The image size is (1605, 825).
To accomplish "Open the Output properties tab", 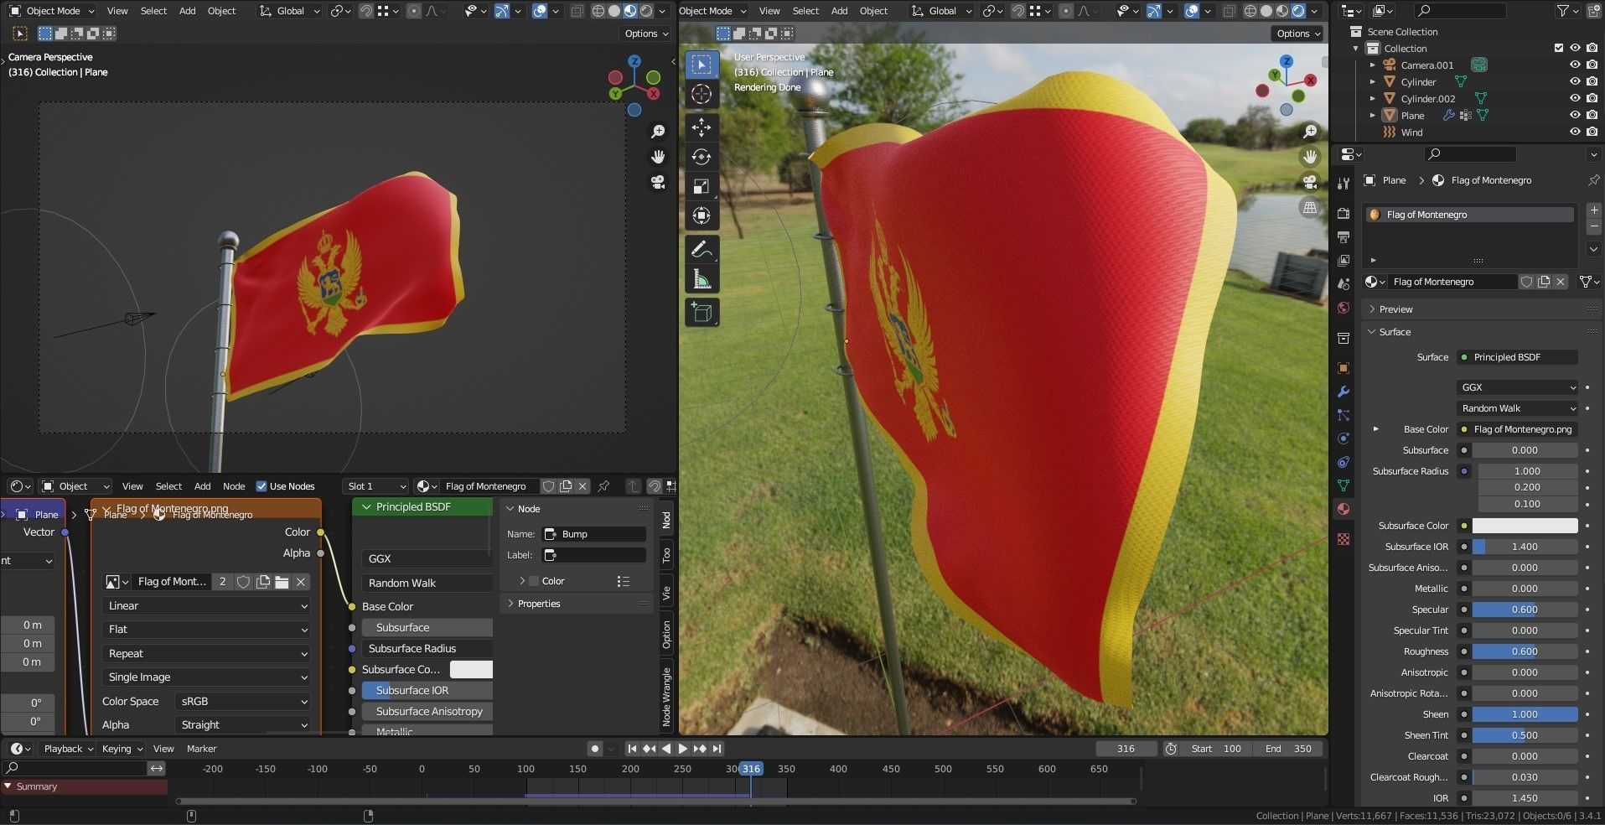I will click(1344, 237).
